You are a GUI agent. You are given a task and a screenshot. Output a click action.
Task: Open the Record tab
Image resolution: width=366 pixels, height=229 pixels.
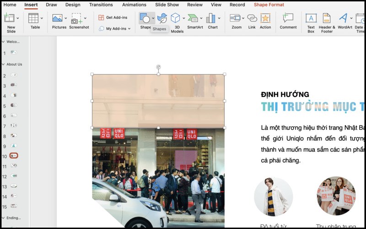pyautogui.click(x=237, y=5)
